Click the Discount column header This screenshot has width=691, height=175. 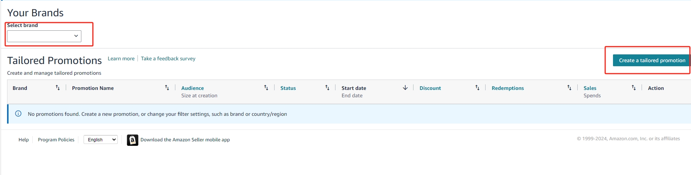pos(430,88)
